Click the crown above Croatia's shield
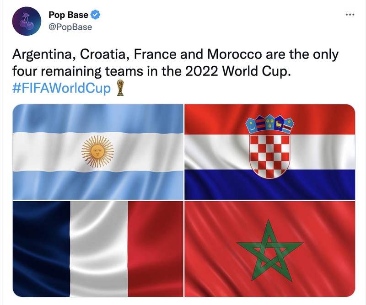This screenshot has height=305, width=366. [x=269, y=123]
